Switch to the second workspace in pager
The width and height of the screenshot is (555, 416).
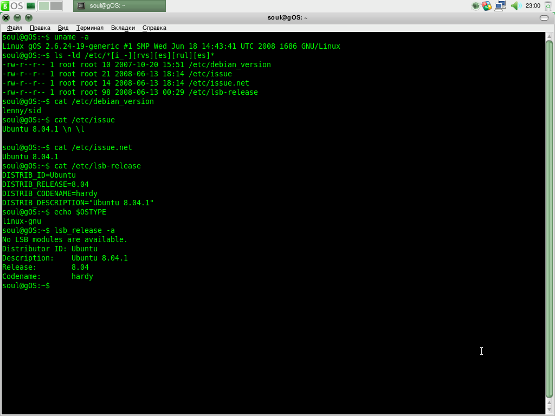click(56, 5)
